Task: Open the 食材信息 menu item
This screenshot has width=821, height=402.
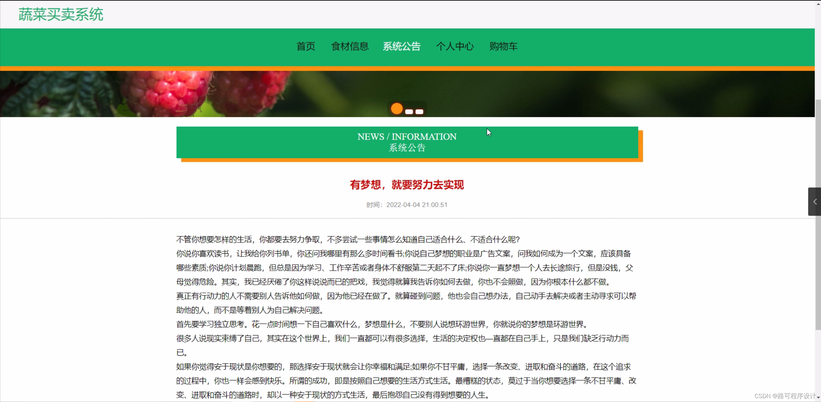Action: pos(350,46)
